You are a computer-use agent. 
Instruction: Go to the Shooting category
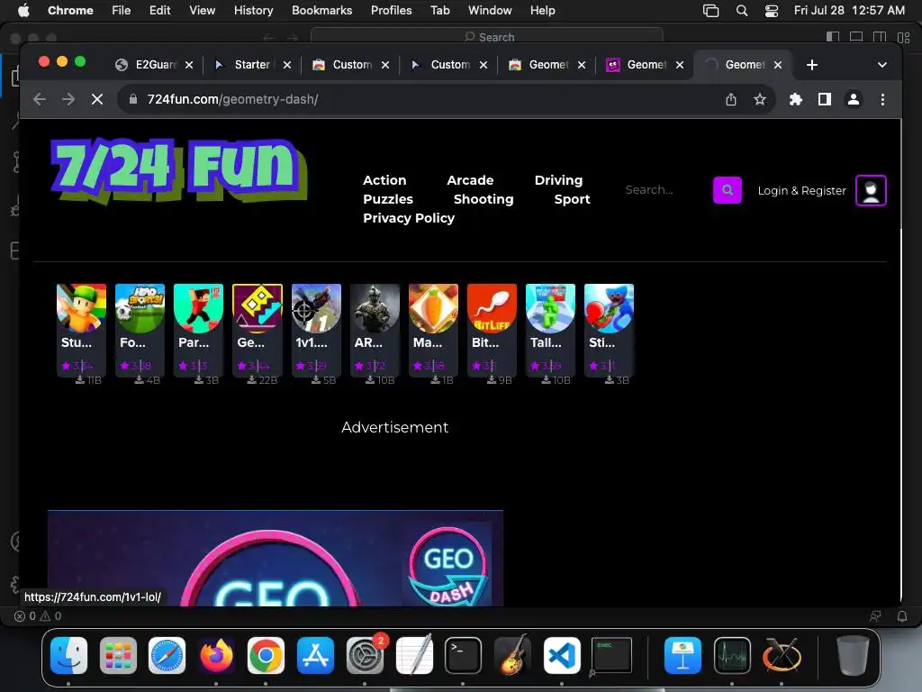[x=484, y=199]
